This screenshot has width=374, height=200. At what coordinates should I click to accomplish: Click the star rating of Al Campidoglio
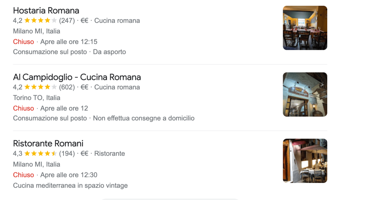tap(41, 87)
